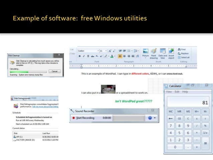Open the Paragraph dialog icon
This screenshot has width=213, height=160.
click(x=138, y=56)
